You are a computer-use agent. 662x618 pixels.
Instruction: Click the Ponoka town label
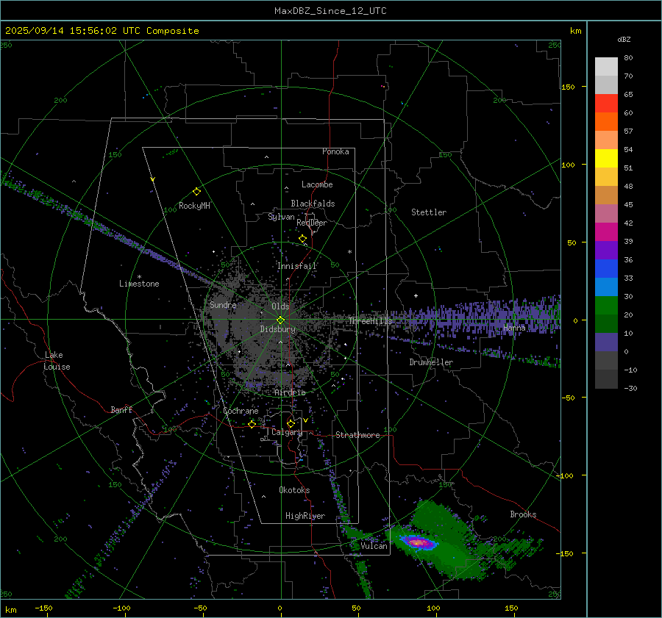(x=335, y=151)
